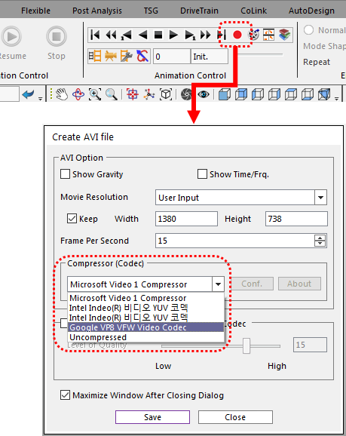Adjust the Level of Quality slider

(x=246, y=345)
